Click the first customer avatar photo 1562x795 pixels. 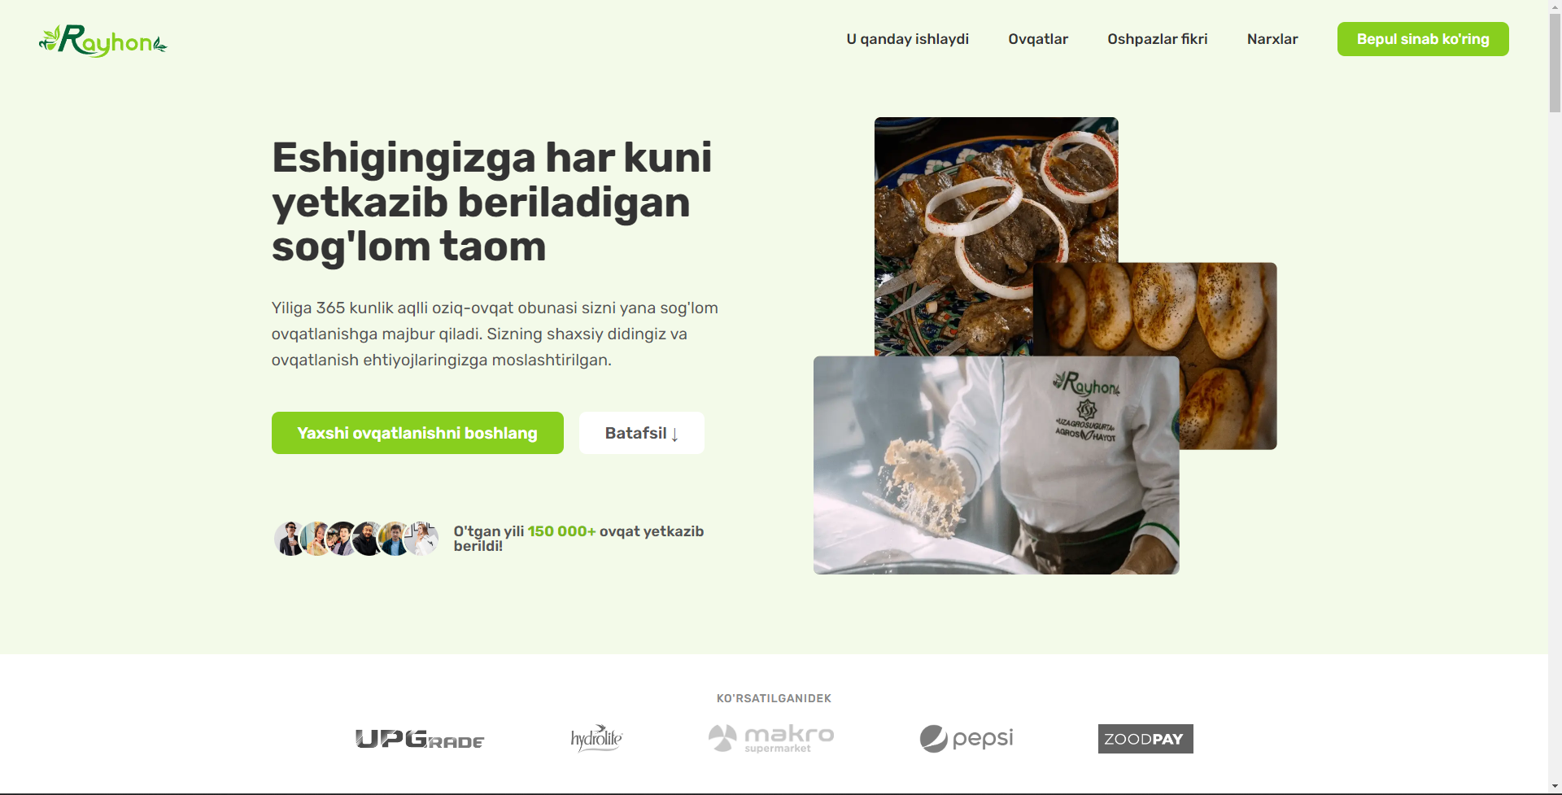[290, 539]
